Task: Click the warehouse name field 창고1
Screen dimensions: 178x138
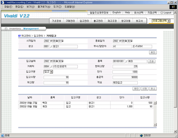Action: pyautogui.click(x=65, y=46)
